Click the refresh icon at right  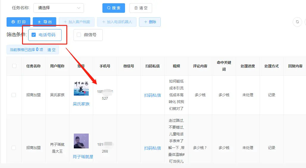pos(297,22)
